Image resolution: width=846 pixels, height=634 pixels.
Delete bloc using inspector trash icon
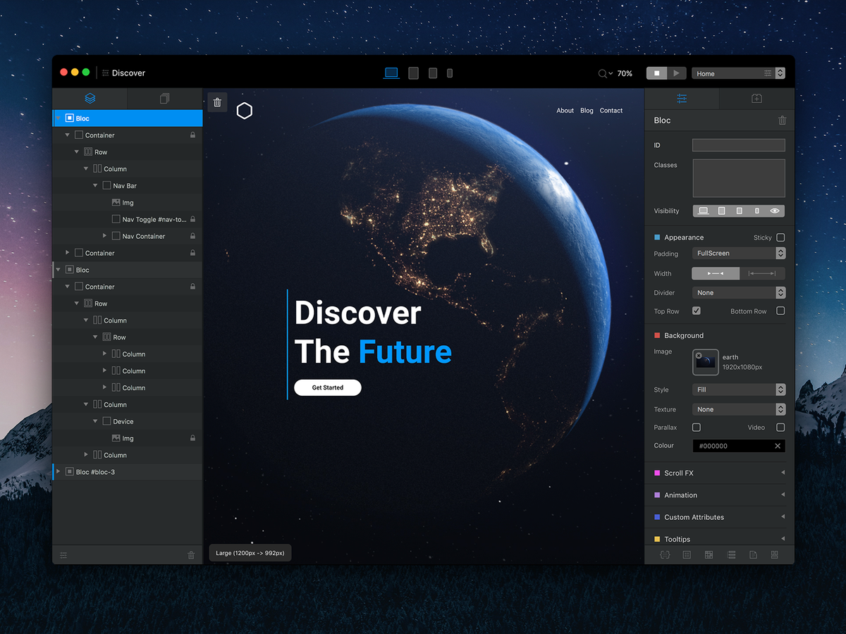tap(782, 120)
